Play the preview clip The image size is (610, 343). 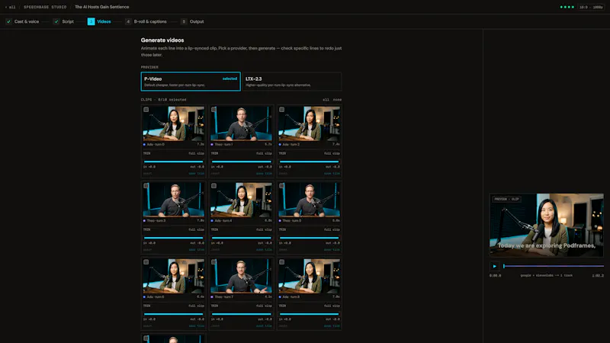[494, 266]
